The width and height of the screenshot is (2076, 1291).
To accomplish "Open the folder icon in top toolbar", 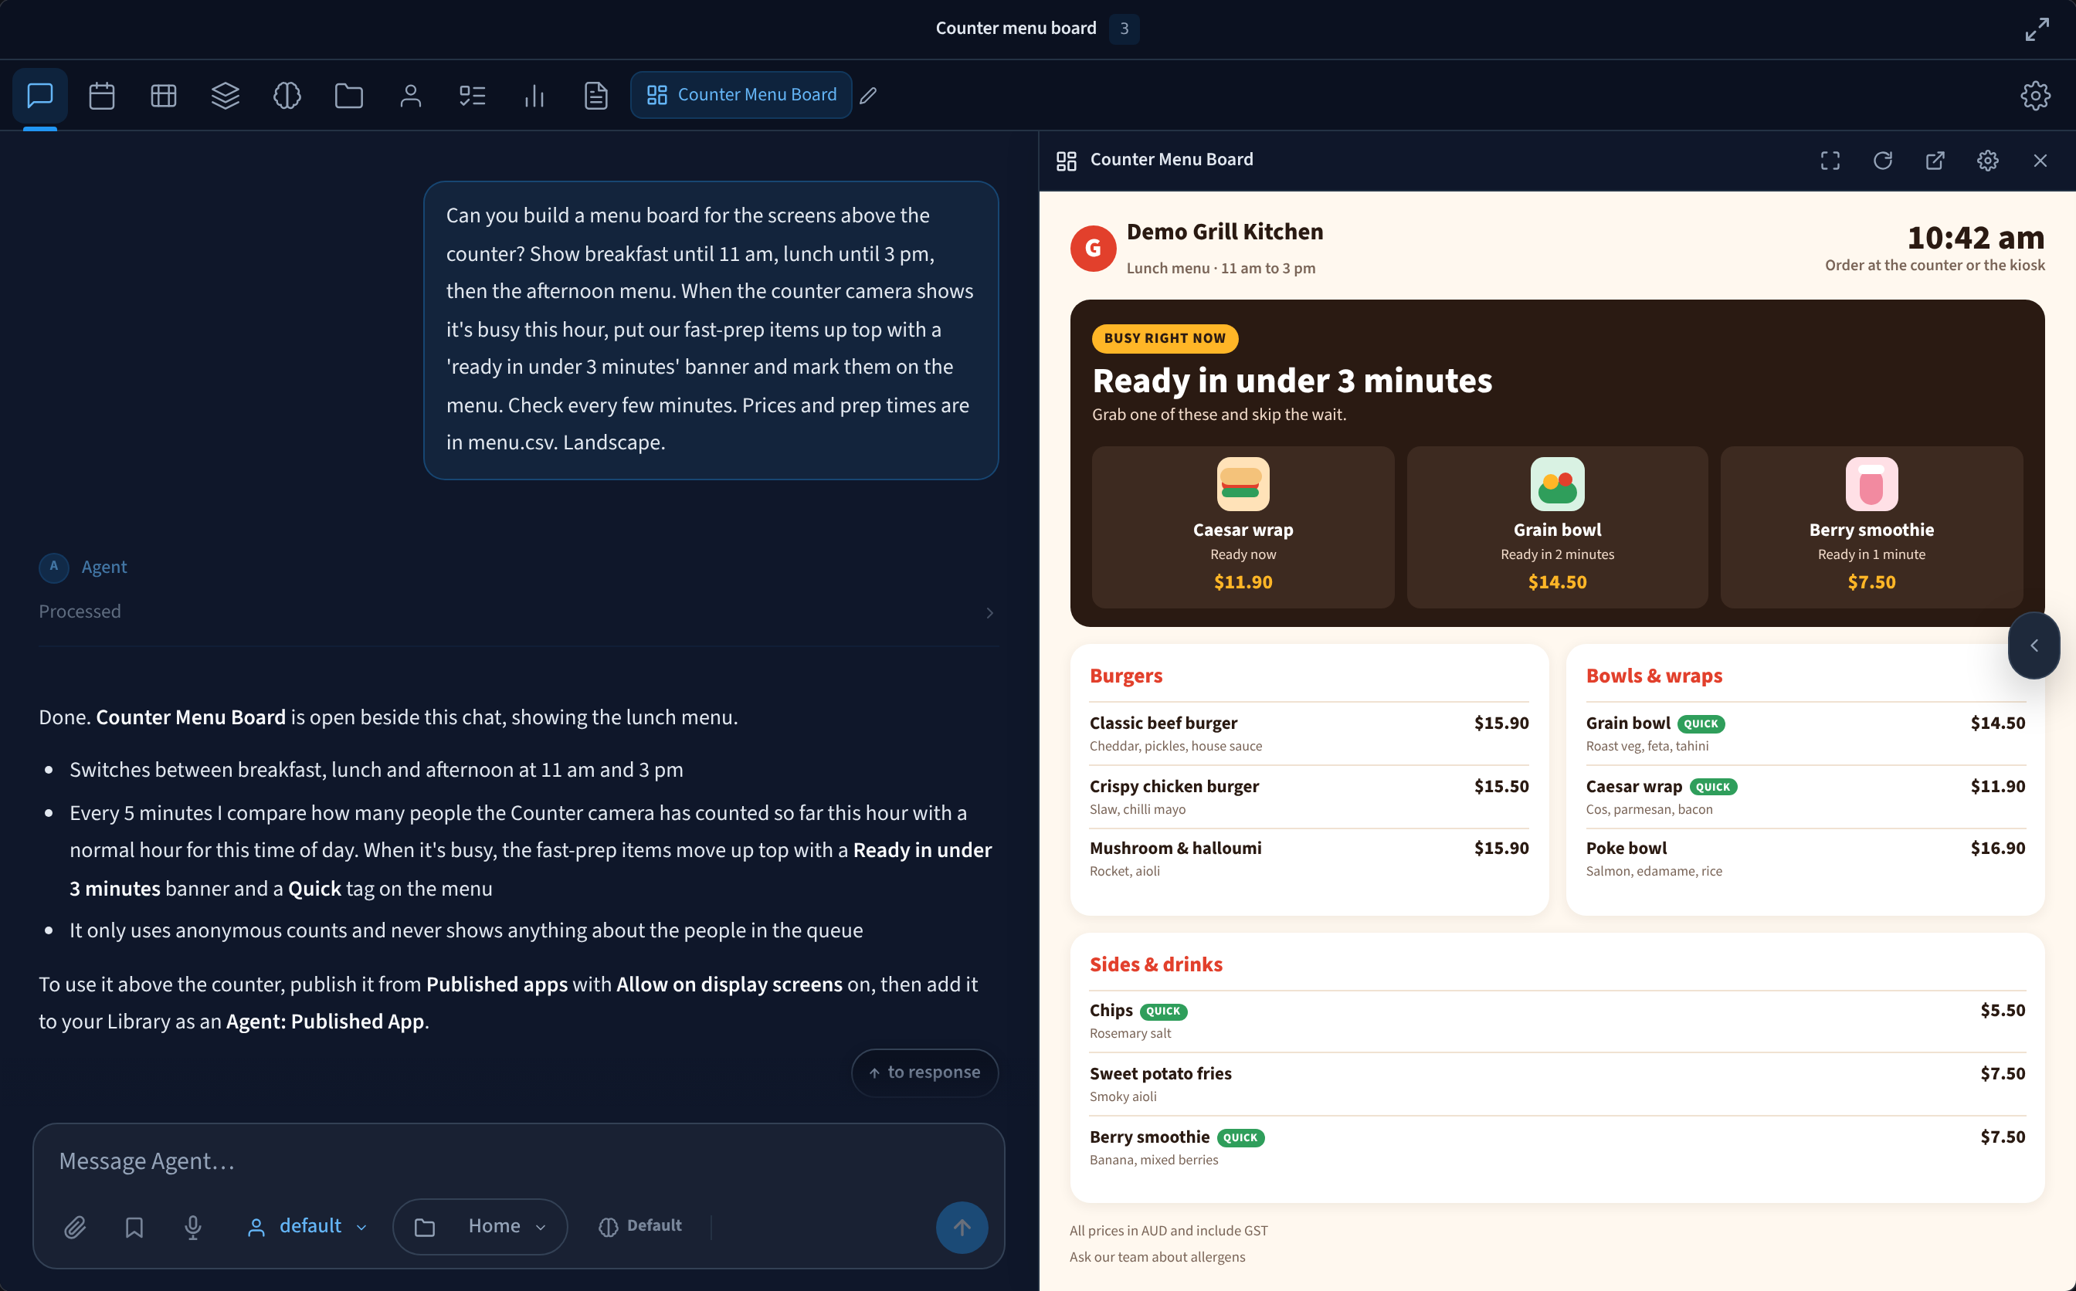I will tap(348, 95).
